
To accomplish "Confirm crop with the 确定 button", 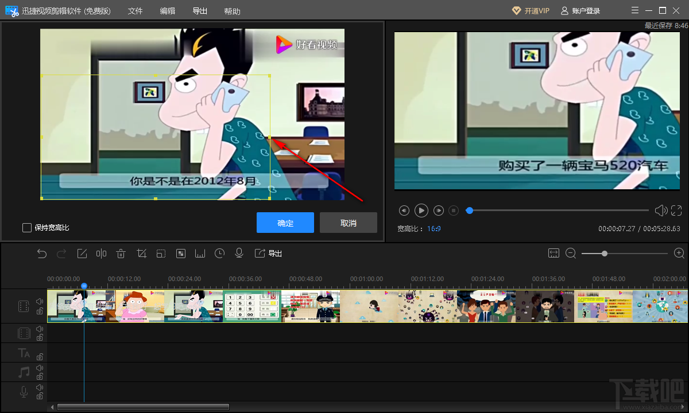I will 285,223.
